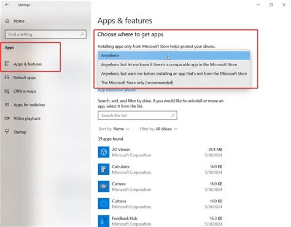The image size is (291, 227).
Task: Click the Cortana app icon
Action: [x=103, y=204]
